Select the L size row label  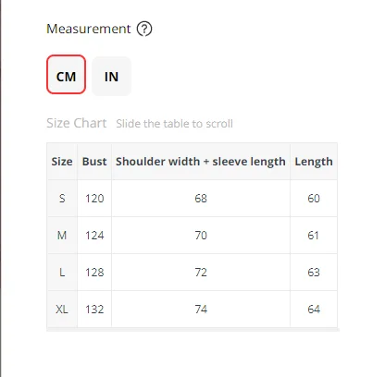(x=62, y=273)
